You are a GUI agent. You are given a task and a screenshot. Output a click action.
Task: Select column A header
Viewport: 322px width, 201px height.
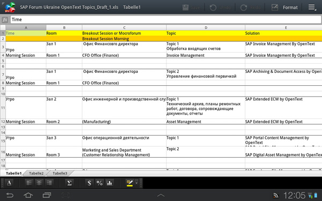point(26,27)
